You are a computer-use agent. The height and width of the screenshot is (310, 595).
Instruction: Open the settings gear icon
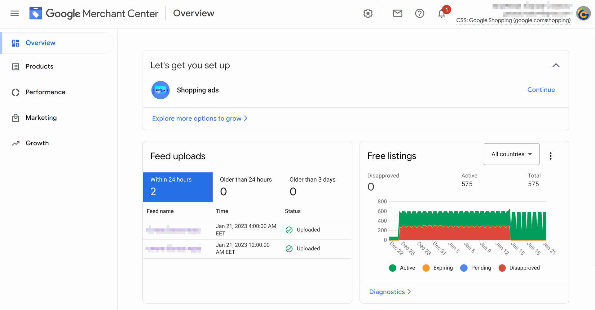point(368,13)
